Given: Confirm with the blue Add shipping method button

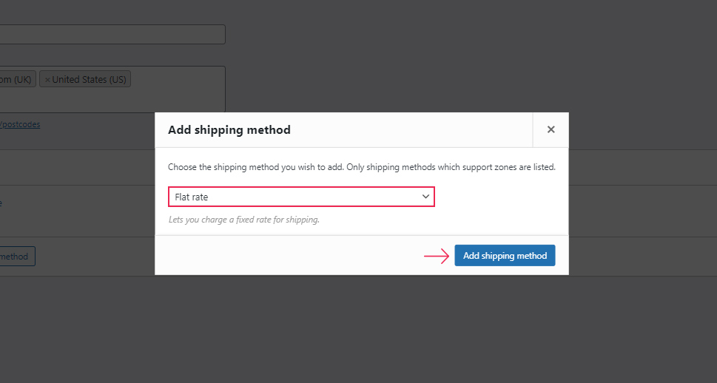Looking at the screenshot, I should click(x=505, y=256).
